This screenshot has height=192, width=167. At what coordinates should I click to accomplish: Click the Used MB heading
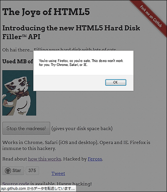[18, 61]
